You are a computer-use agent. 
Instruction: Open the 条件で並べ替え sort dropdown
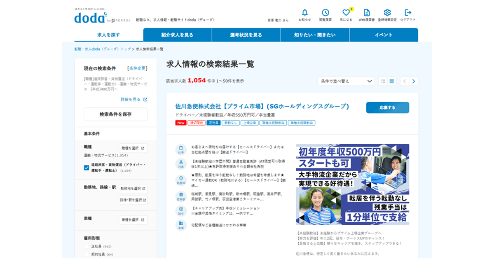coord(346,81)
